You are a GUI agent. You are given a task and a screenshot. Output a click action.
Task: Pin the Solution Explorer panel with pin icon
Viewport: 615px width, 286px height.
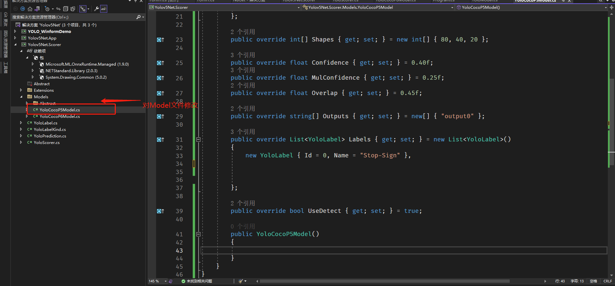click(136, 1)
